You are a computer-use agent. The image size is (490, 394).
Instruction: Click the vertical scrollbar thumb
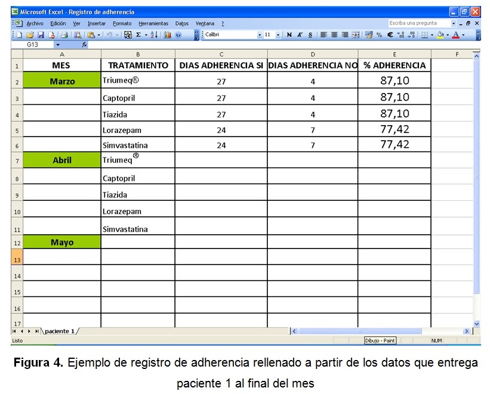(476, 176)
